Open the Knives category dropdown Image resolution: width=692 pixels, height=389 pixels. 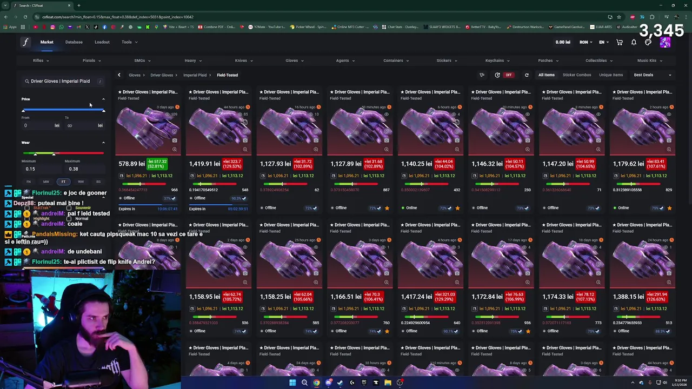tap(244, 61)
